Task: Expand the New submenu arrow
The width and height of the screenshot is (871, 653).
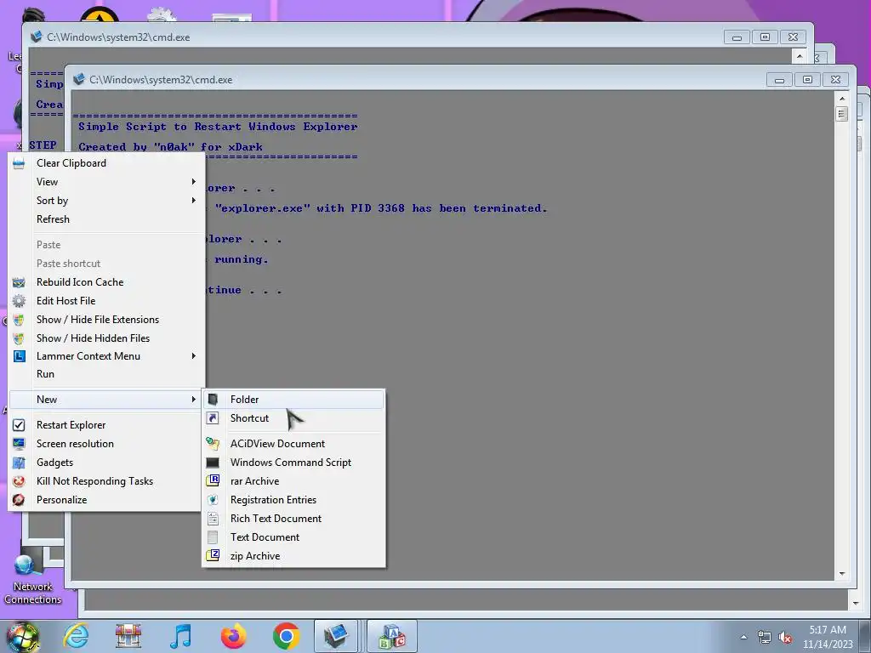Action: 193,400
